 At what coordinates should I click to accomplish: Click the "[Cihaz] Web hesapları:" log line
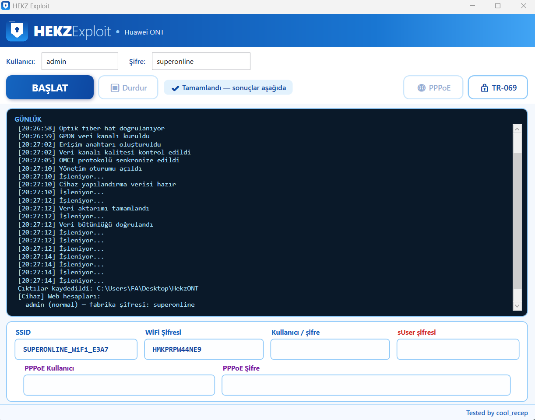coord(59,296)
